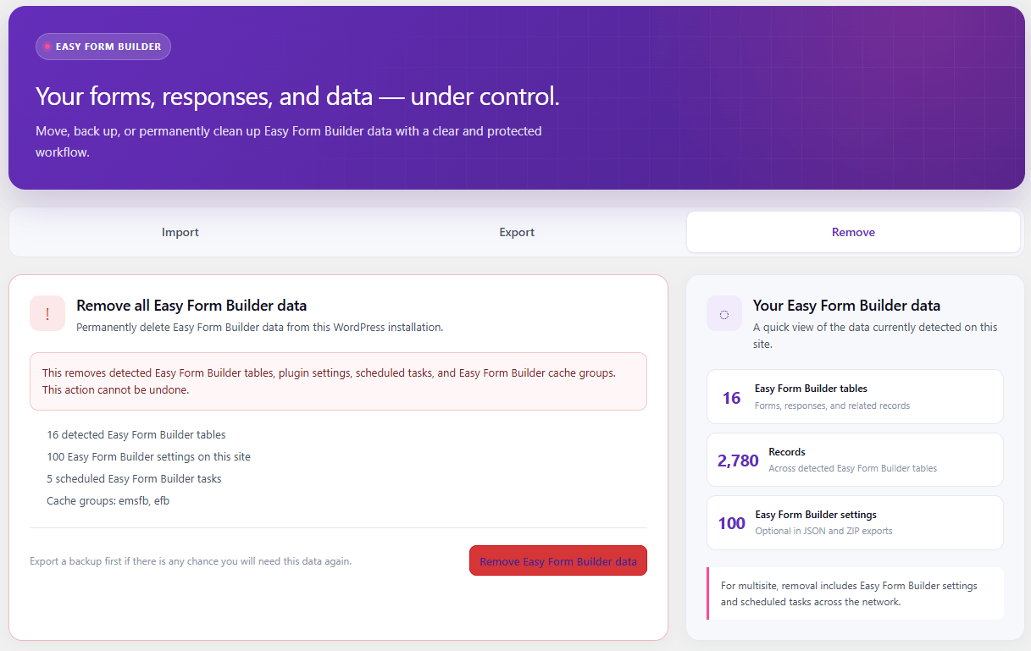This screenshot has width=1031, height=651.
Task: Click 'Permanently delete Easy Form Builder data' description
Action: click(x=259, y=327)
